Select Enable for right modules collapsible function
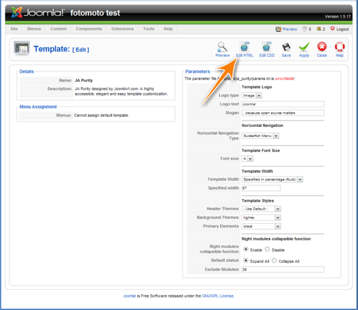 (x=246, y=249)
